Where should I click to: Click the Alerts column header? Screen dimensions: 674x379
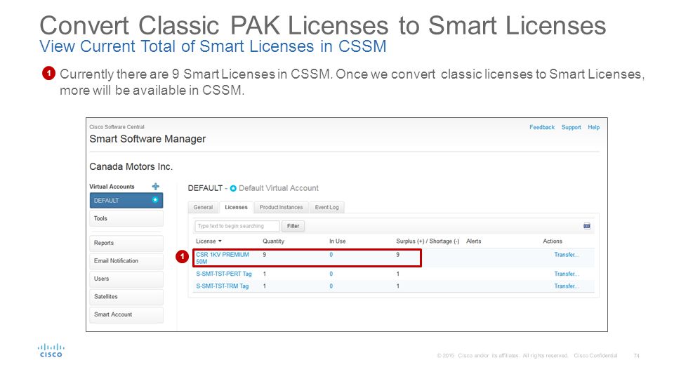474,241
